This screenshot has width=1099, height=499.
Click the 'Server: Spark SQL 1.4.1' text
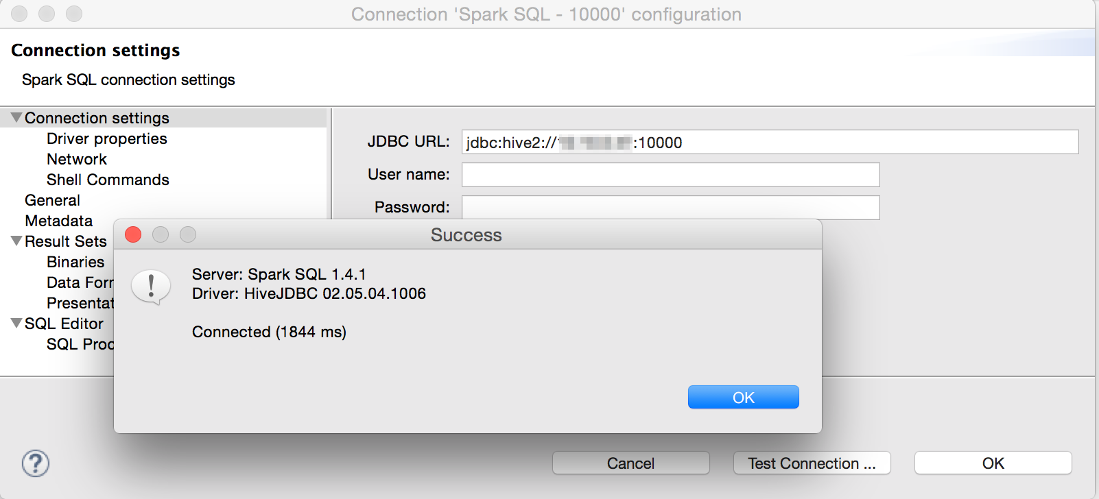279,274
